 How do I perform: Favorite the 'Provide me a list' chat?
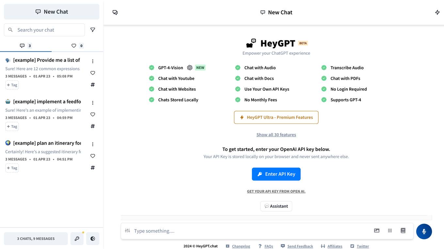coord(93,73)
